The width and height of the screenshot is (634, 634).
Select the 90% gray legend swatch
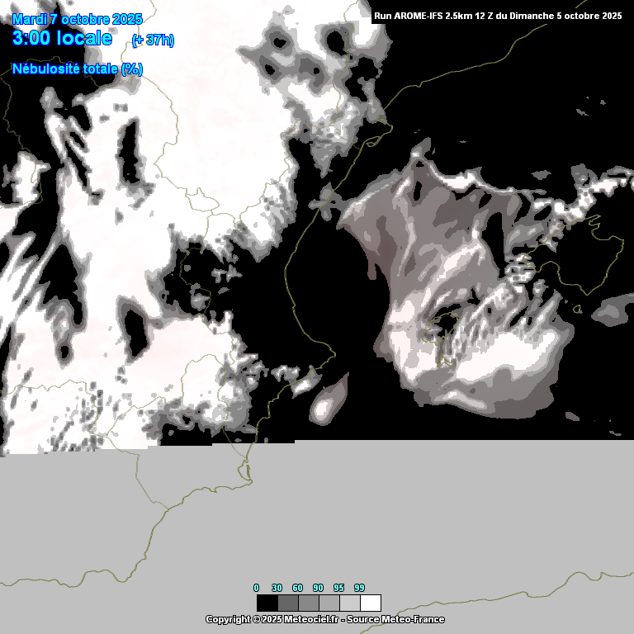pyautogui.click(x=329, y=603)
